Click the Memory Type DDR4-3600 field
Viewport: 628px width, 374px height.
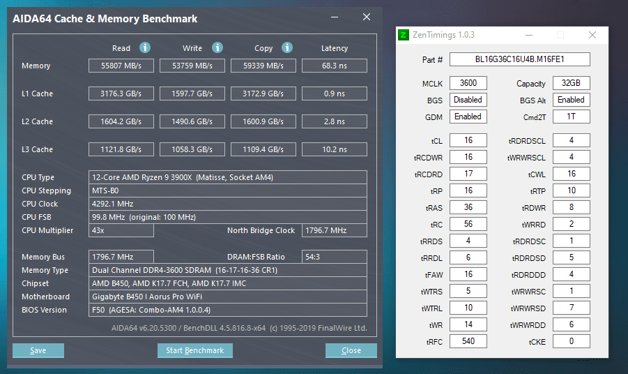(227, 270)
